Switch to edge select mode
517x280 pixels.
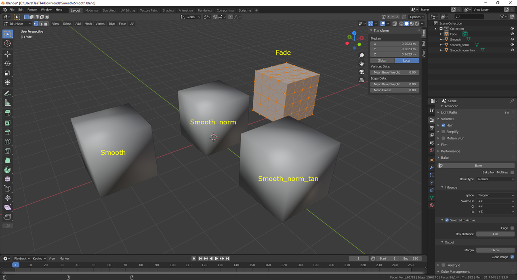tap(41, 23)
